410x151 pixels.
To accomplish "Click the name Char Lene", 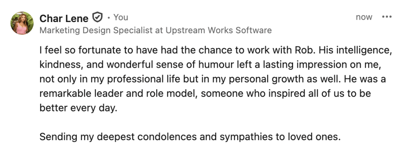I will (x=64, y=18).
